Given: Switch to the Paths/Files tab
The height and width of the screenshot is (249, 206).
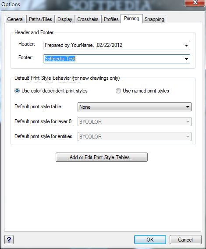Looking at the screenshot, I should pyautogui.click(x=40, y=19).
